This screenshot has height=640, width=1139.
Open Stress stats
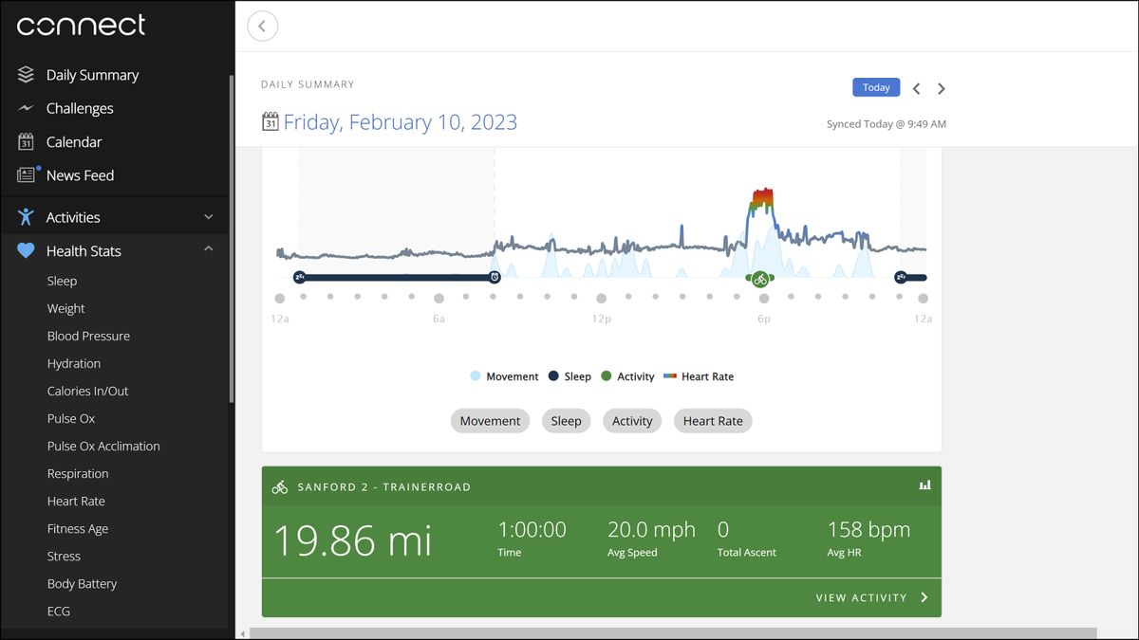click(64, 556)
